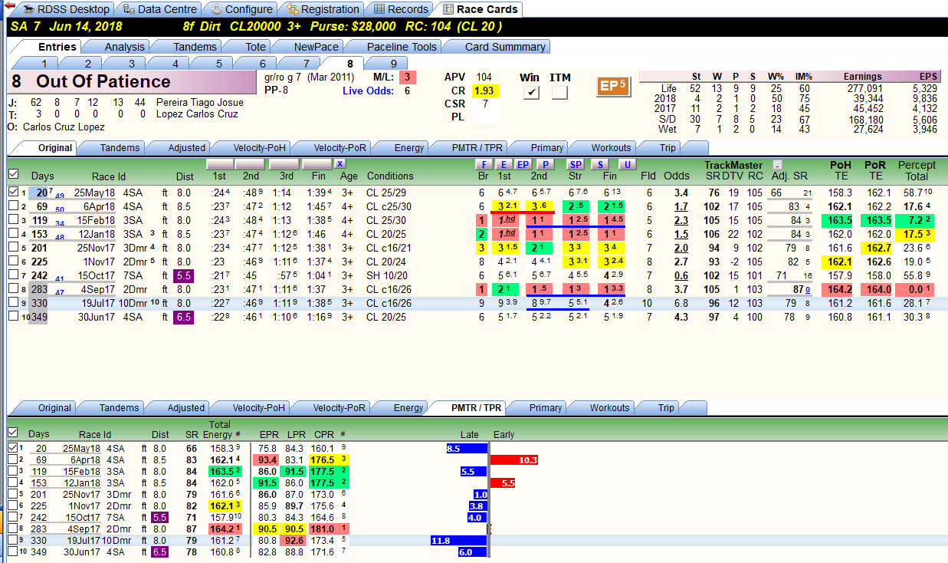This screenshot has width=948, height=563.
Task: Click the TrackMaster column header
Action: tap(733, 165)
